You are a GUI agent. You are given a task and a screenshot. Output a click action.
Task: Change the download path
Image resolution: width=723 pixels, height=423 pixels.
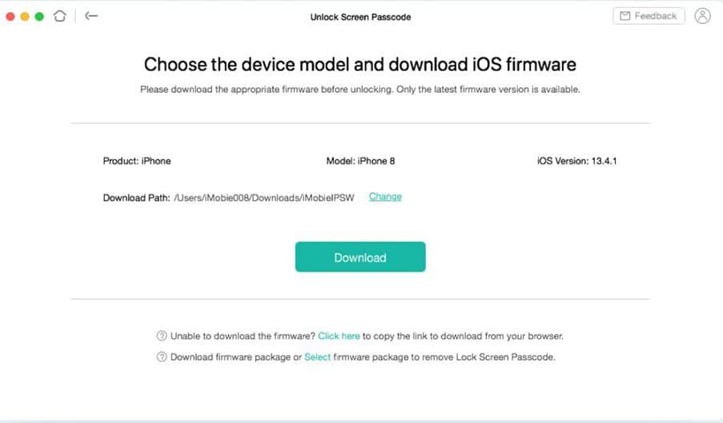[385, 197]
